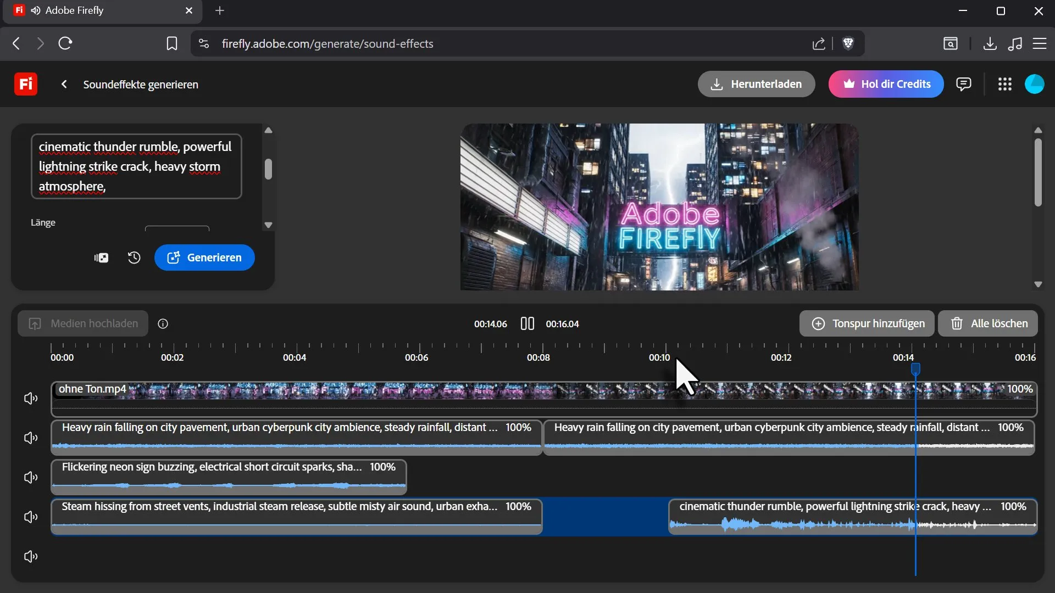Image resolution: width=1055 pixels, height=593 pixels.
Task: Open the generation history clock icon
Action: (x=134, y=258)
